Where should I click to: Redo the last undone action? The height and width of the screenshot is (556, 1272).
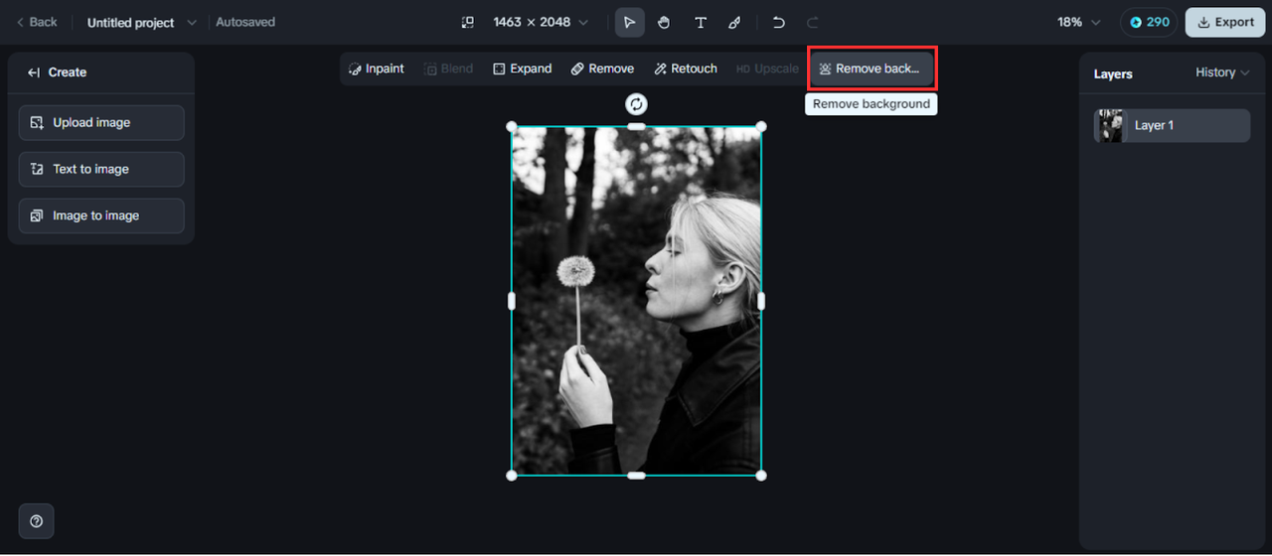[813, 22]
